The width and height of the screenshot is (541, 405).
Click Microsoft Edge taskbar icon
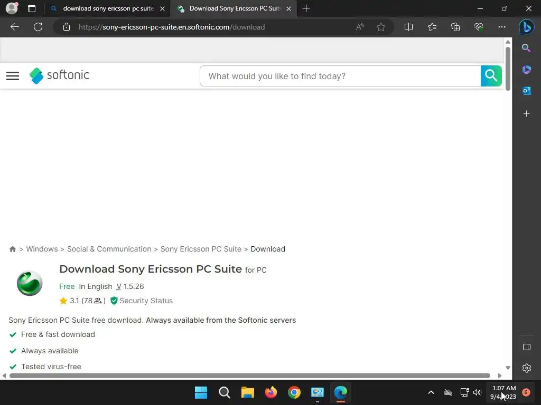click(341, 392)
